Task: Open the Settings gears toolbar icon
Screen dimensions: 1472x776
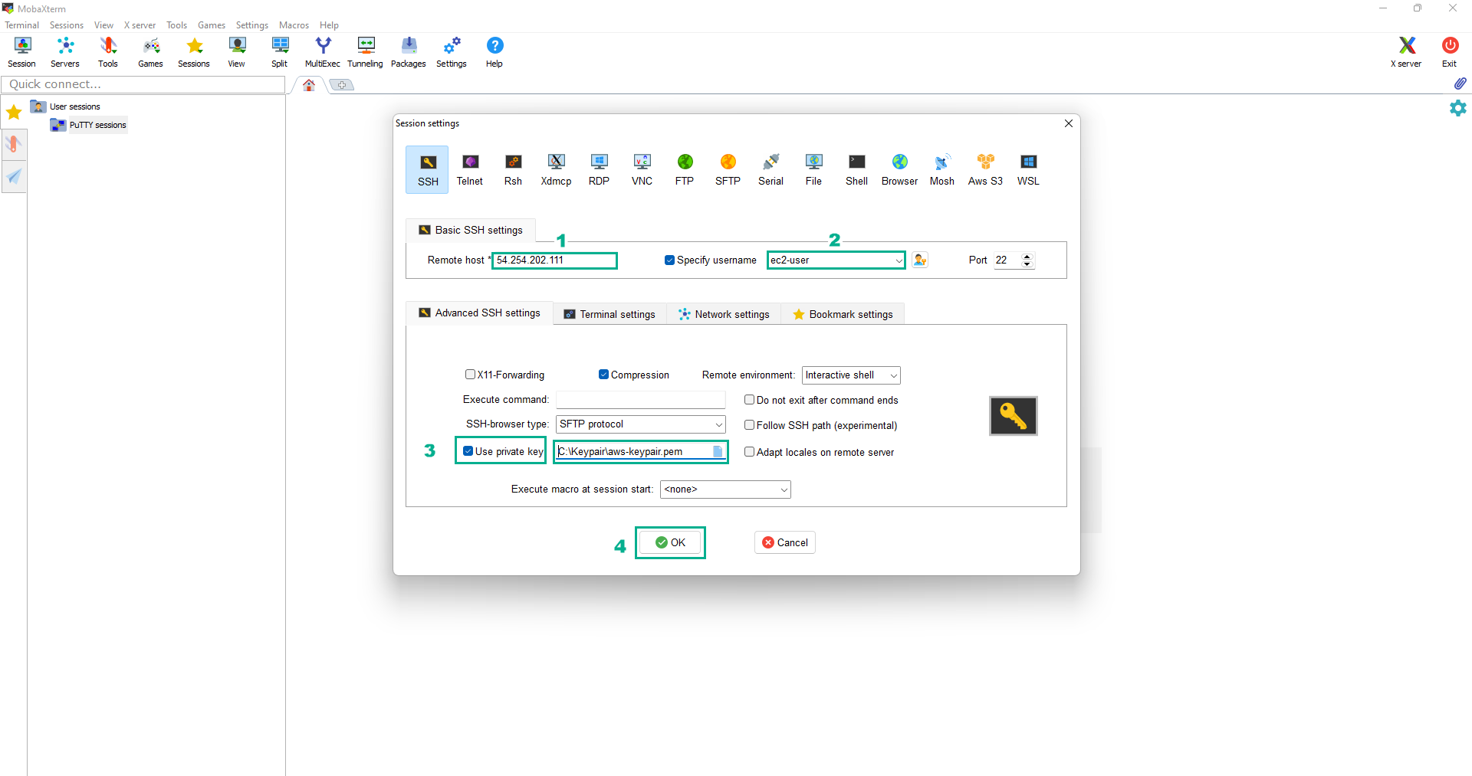Action: [x=452, y=53]
